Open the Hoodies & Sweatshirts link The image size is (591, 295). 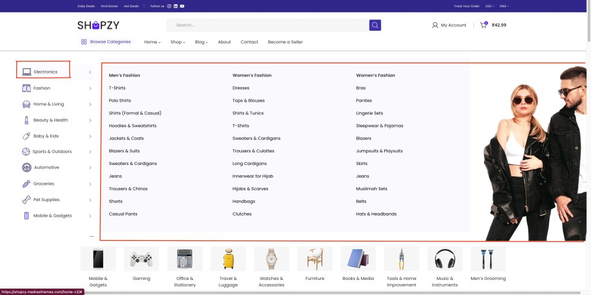(x=133, y=126)
